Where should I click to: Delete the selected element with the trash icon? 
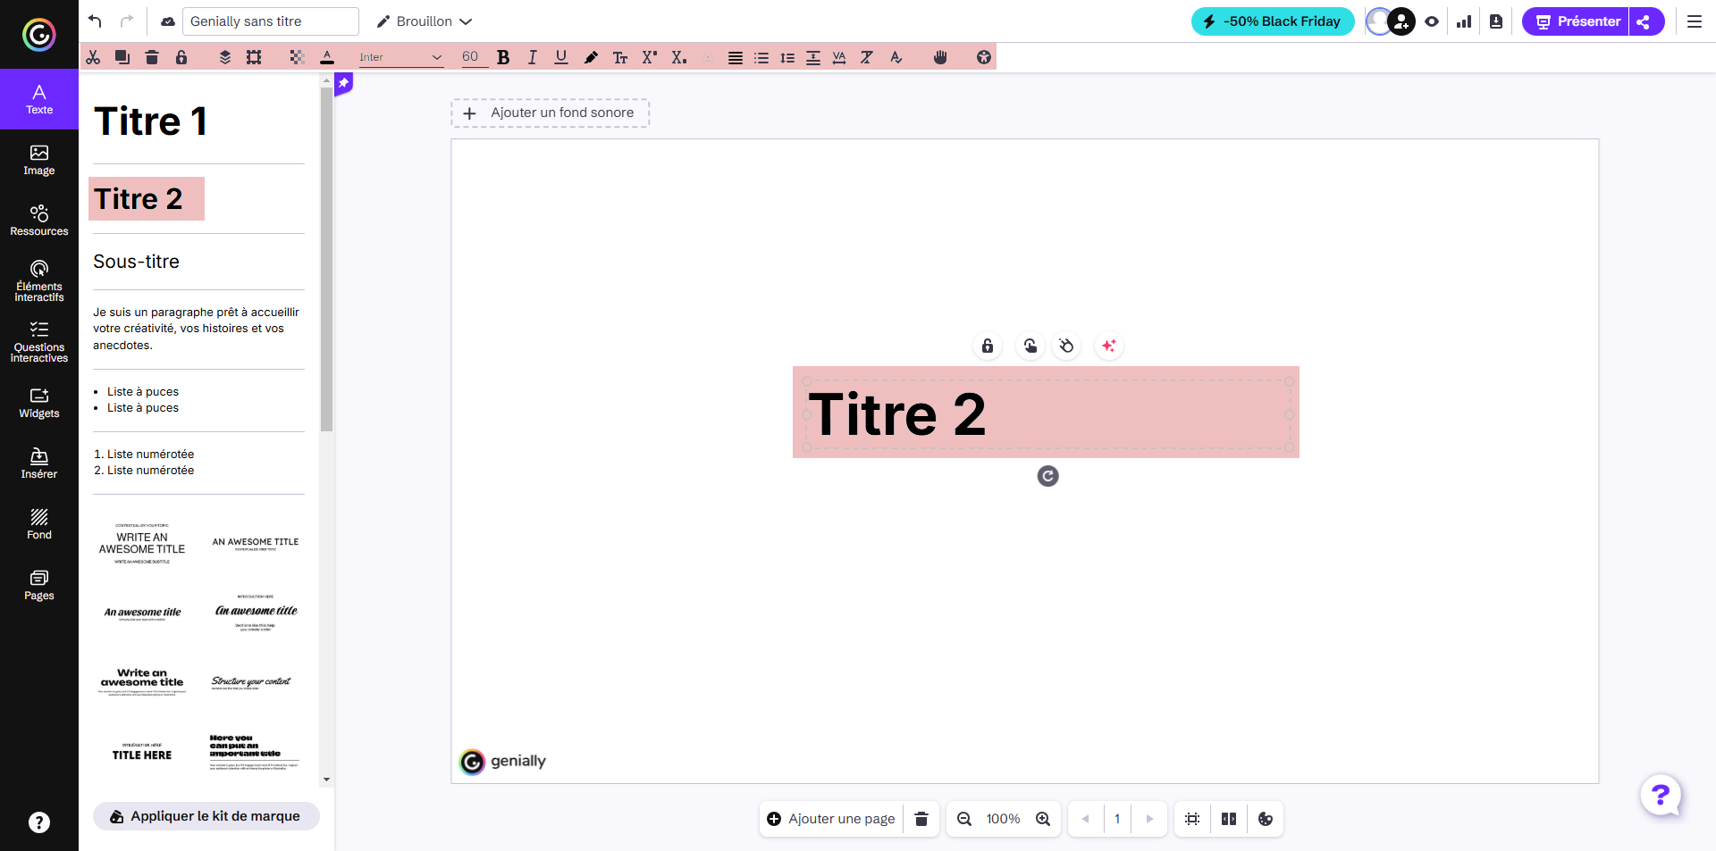click(152, 56)
